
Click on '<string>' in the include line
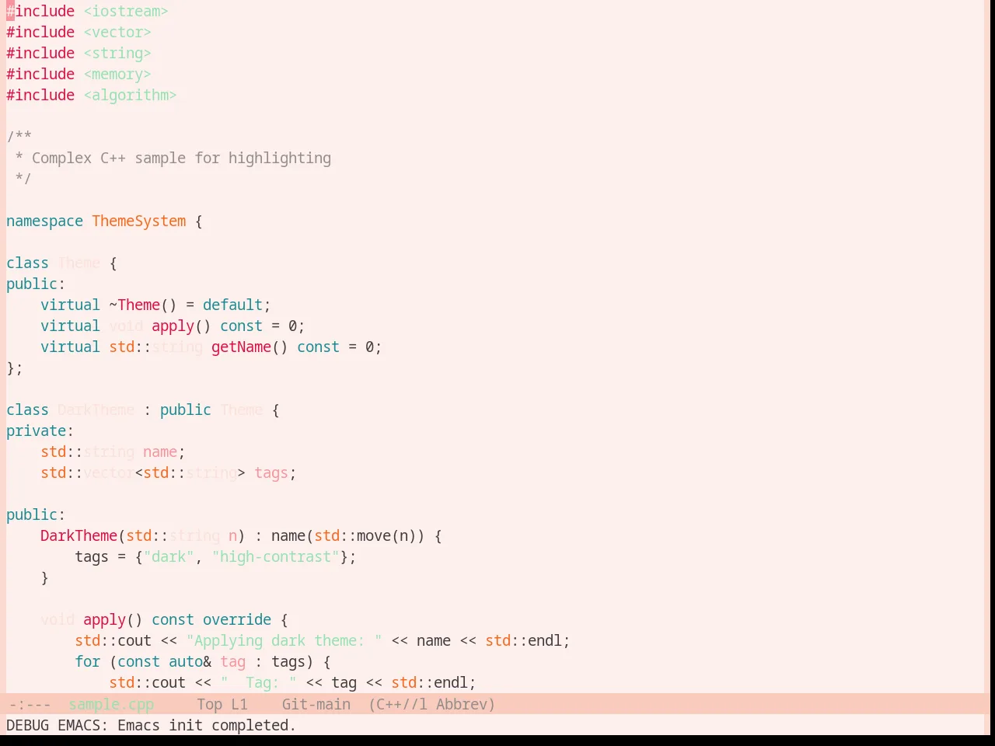(117, 53)
